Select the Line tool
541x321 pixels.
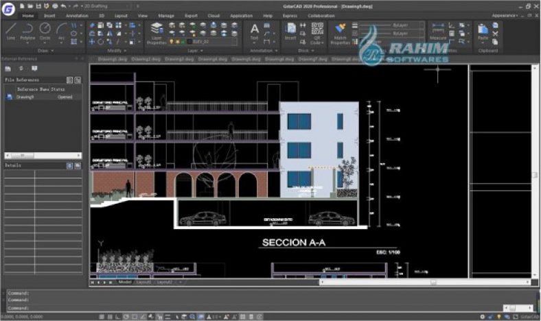point(11,31)
